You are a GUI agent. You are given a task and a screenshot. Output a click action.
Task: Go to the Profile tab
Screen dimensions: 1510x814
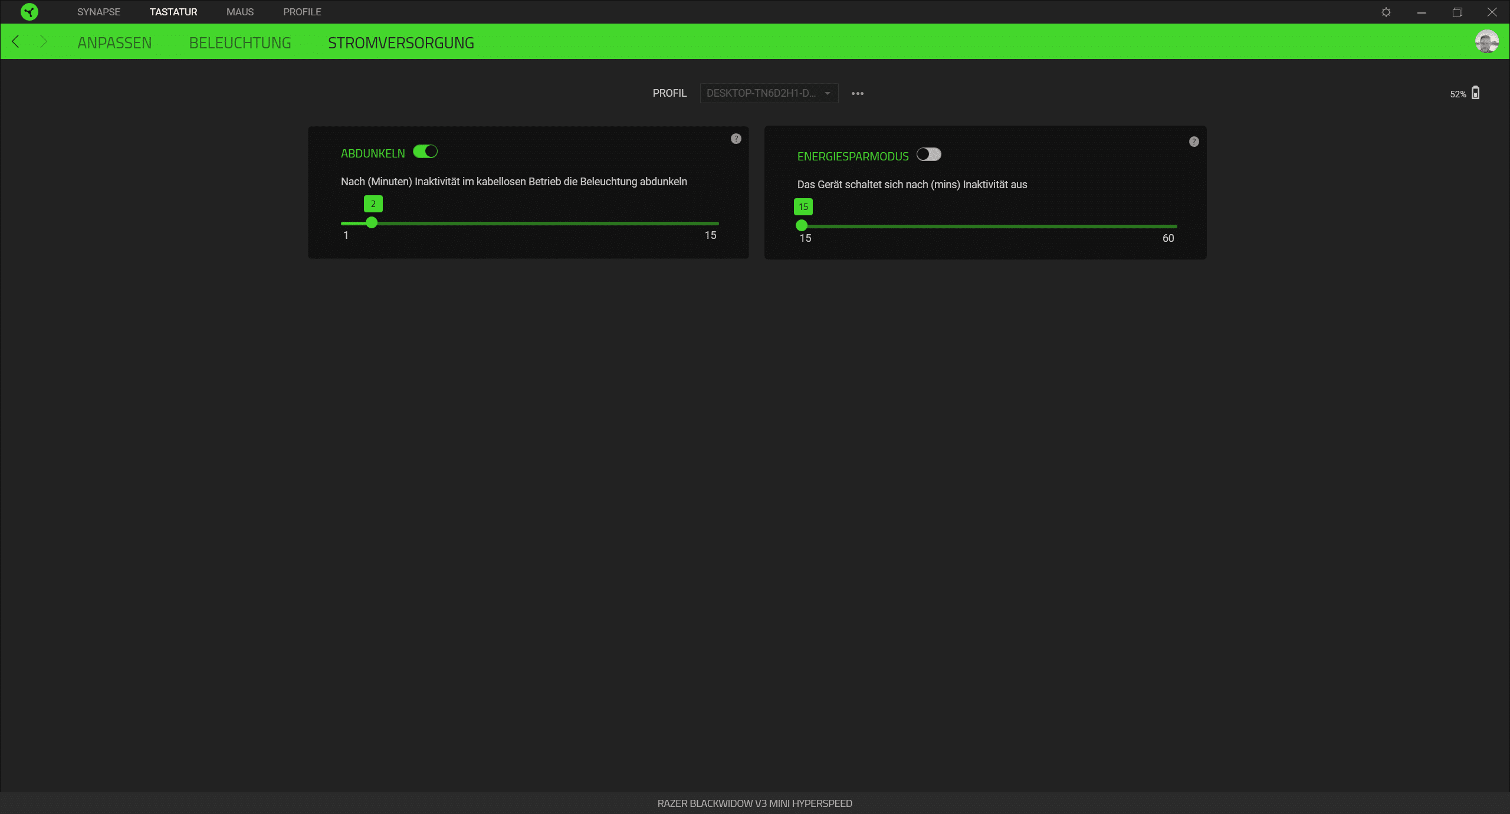pyautogui.click(x=302, y=12)
